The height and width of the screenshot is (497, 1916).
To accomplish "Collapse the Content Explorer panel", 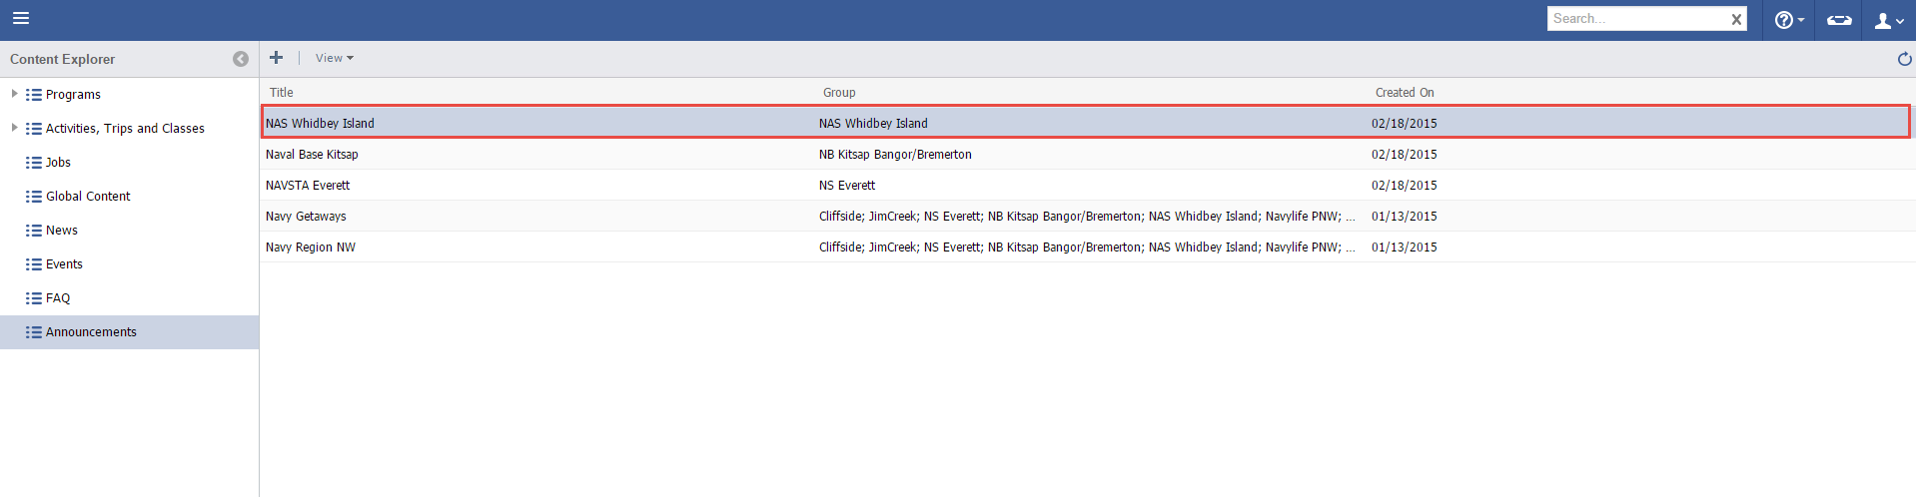I will coord(241,59).
